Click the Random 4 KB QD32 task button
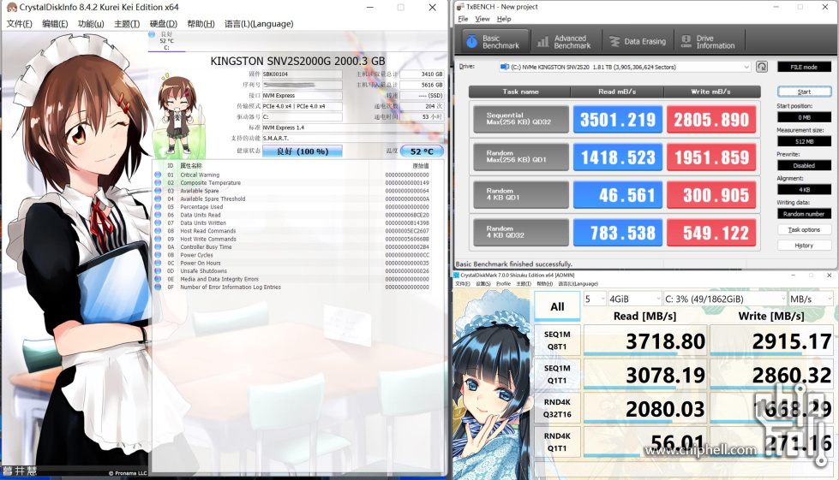Viewport: 839px width, 480px height. click(521, 232)
